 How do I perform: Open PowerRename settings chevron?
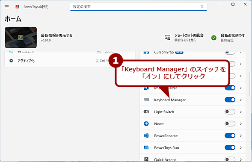coord(241,135)
